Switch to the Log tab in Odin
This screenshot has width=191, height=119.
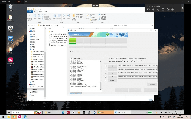point(71,59)
